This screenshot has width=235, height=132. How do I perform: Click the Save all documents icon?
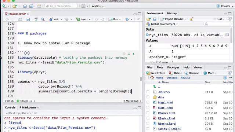pos(31,6)
